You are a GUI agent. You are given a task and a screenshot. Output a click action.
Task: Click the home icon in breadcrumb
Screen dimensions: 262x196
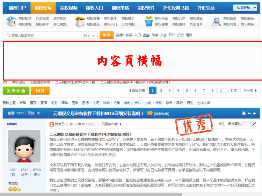(x=5, y=82)
